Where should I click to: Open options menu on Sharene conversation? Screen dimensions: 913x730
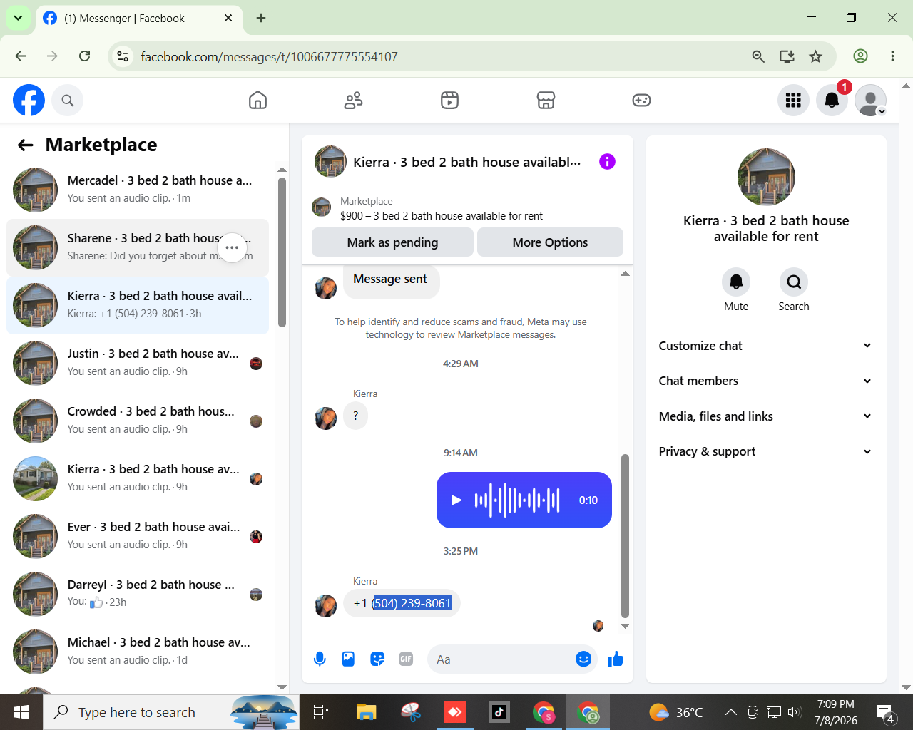click(x=232, y=248)
